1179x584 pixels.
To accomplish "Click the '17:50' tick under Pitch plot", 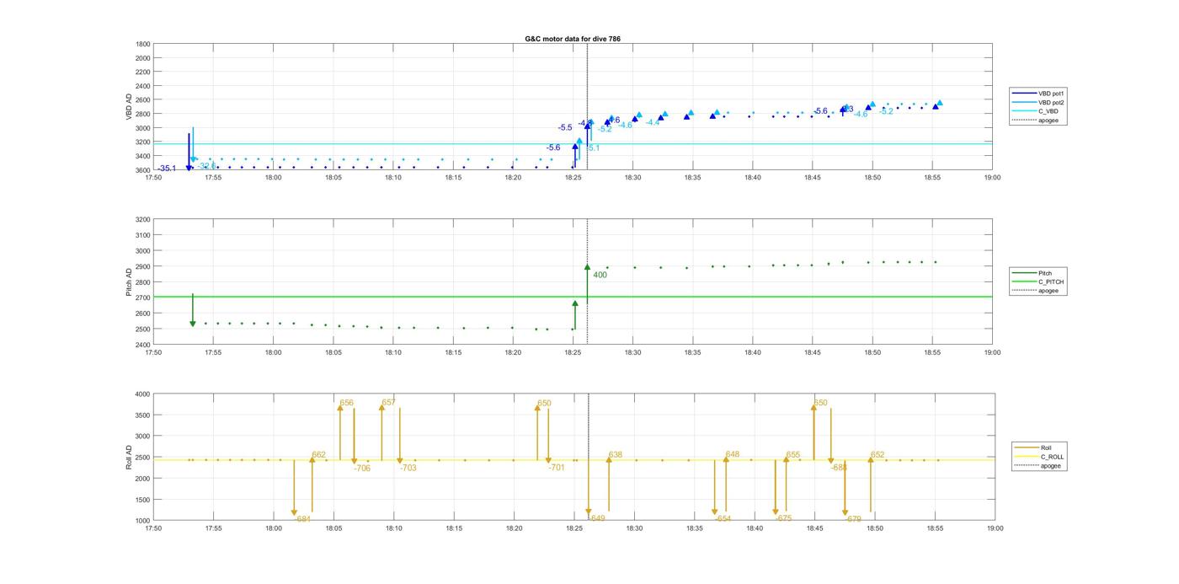I will (153, 352).
